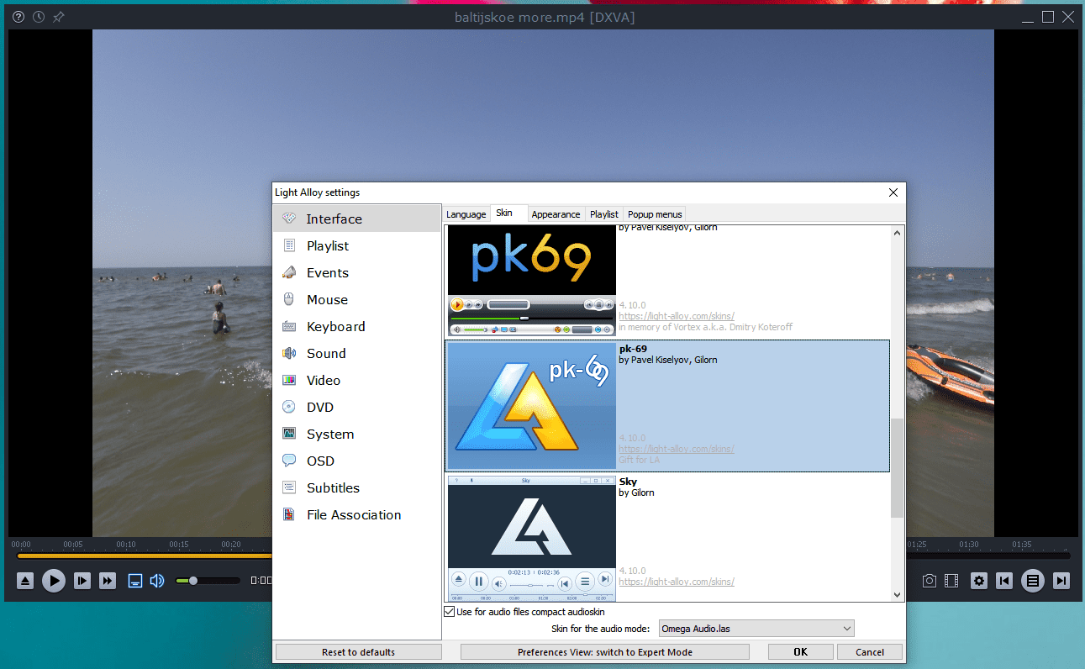Screen dimensions: 1085x669
Task: Jump to the previous track button
Action: coord(1004,581)
